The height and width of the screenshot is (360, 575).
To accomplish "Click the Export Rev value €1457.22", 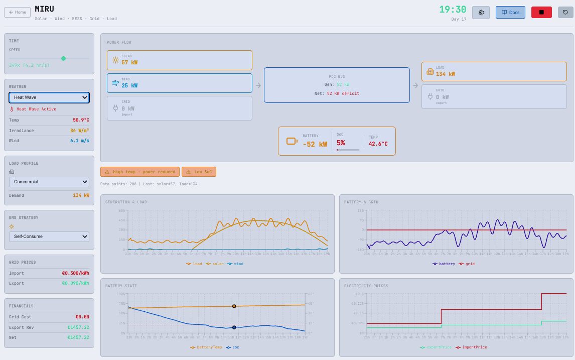I will pyautogui.click(x=78, y=327).
